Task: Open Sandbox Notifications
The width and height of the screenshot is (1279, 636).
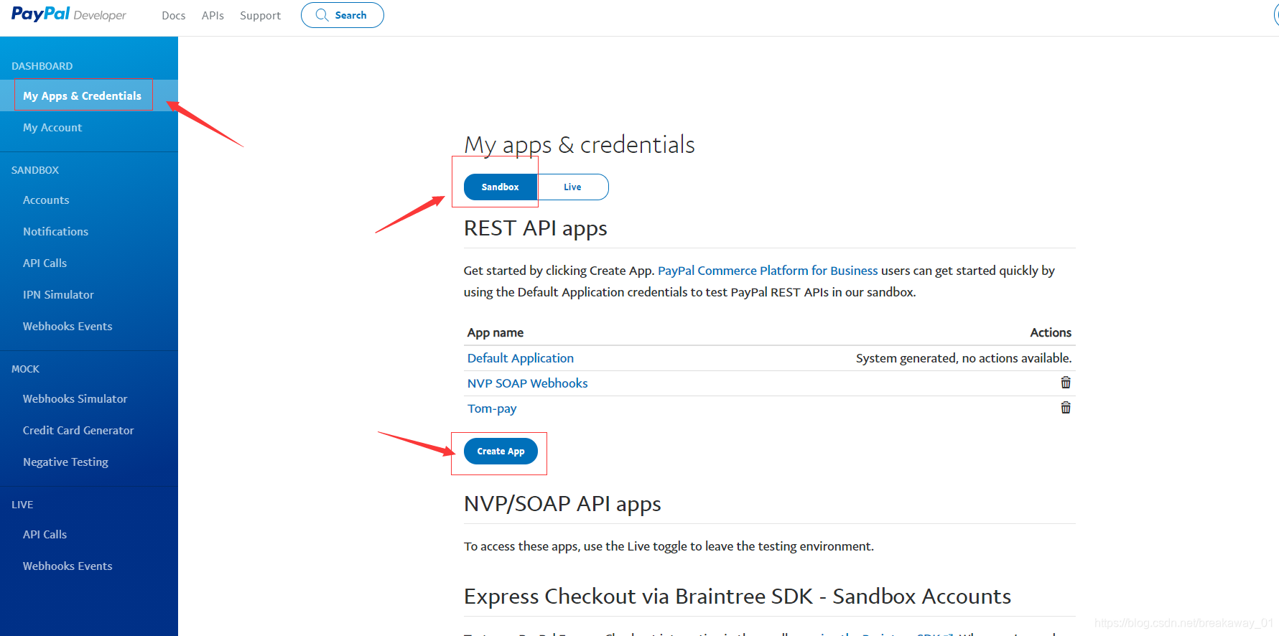Action: [x=55, y=231]
